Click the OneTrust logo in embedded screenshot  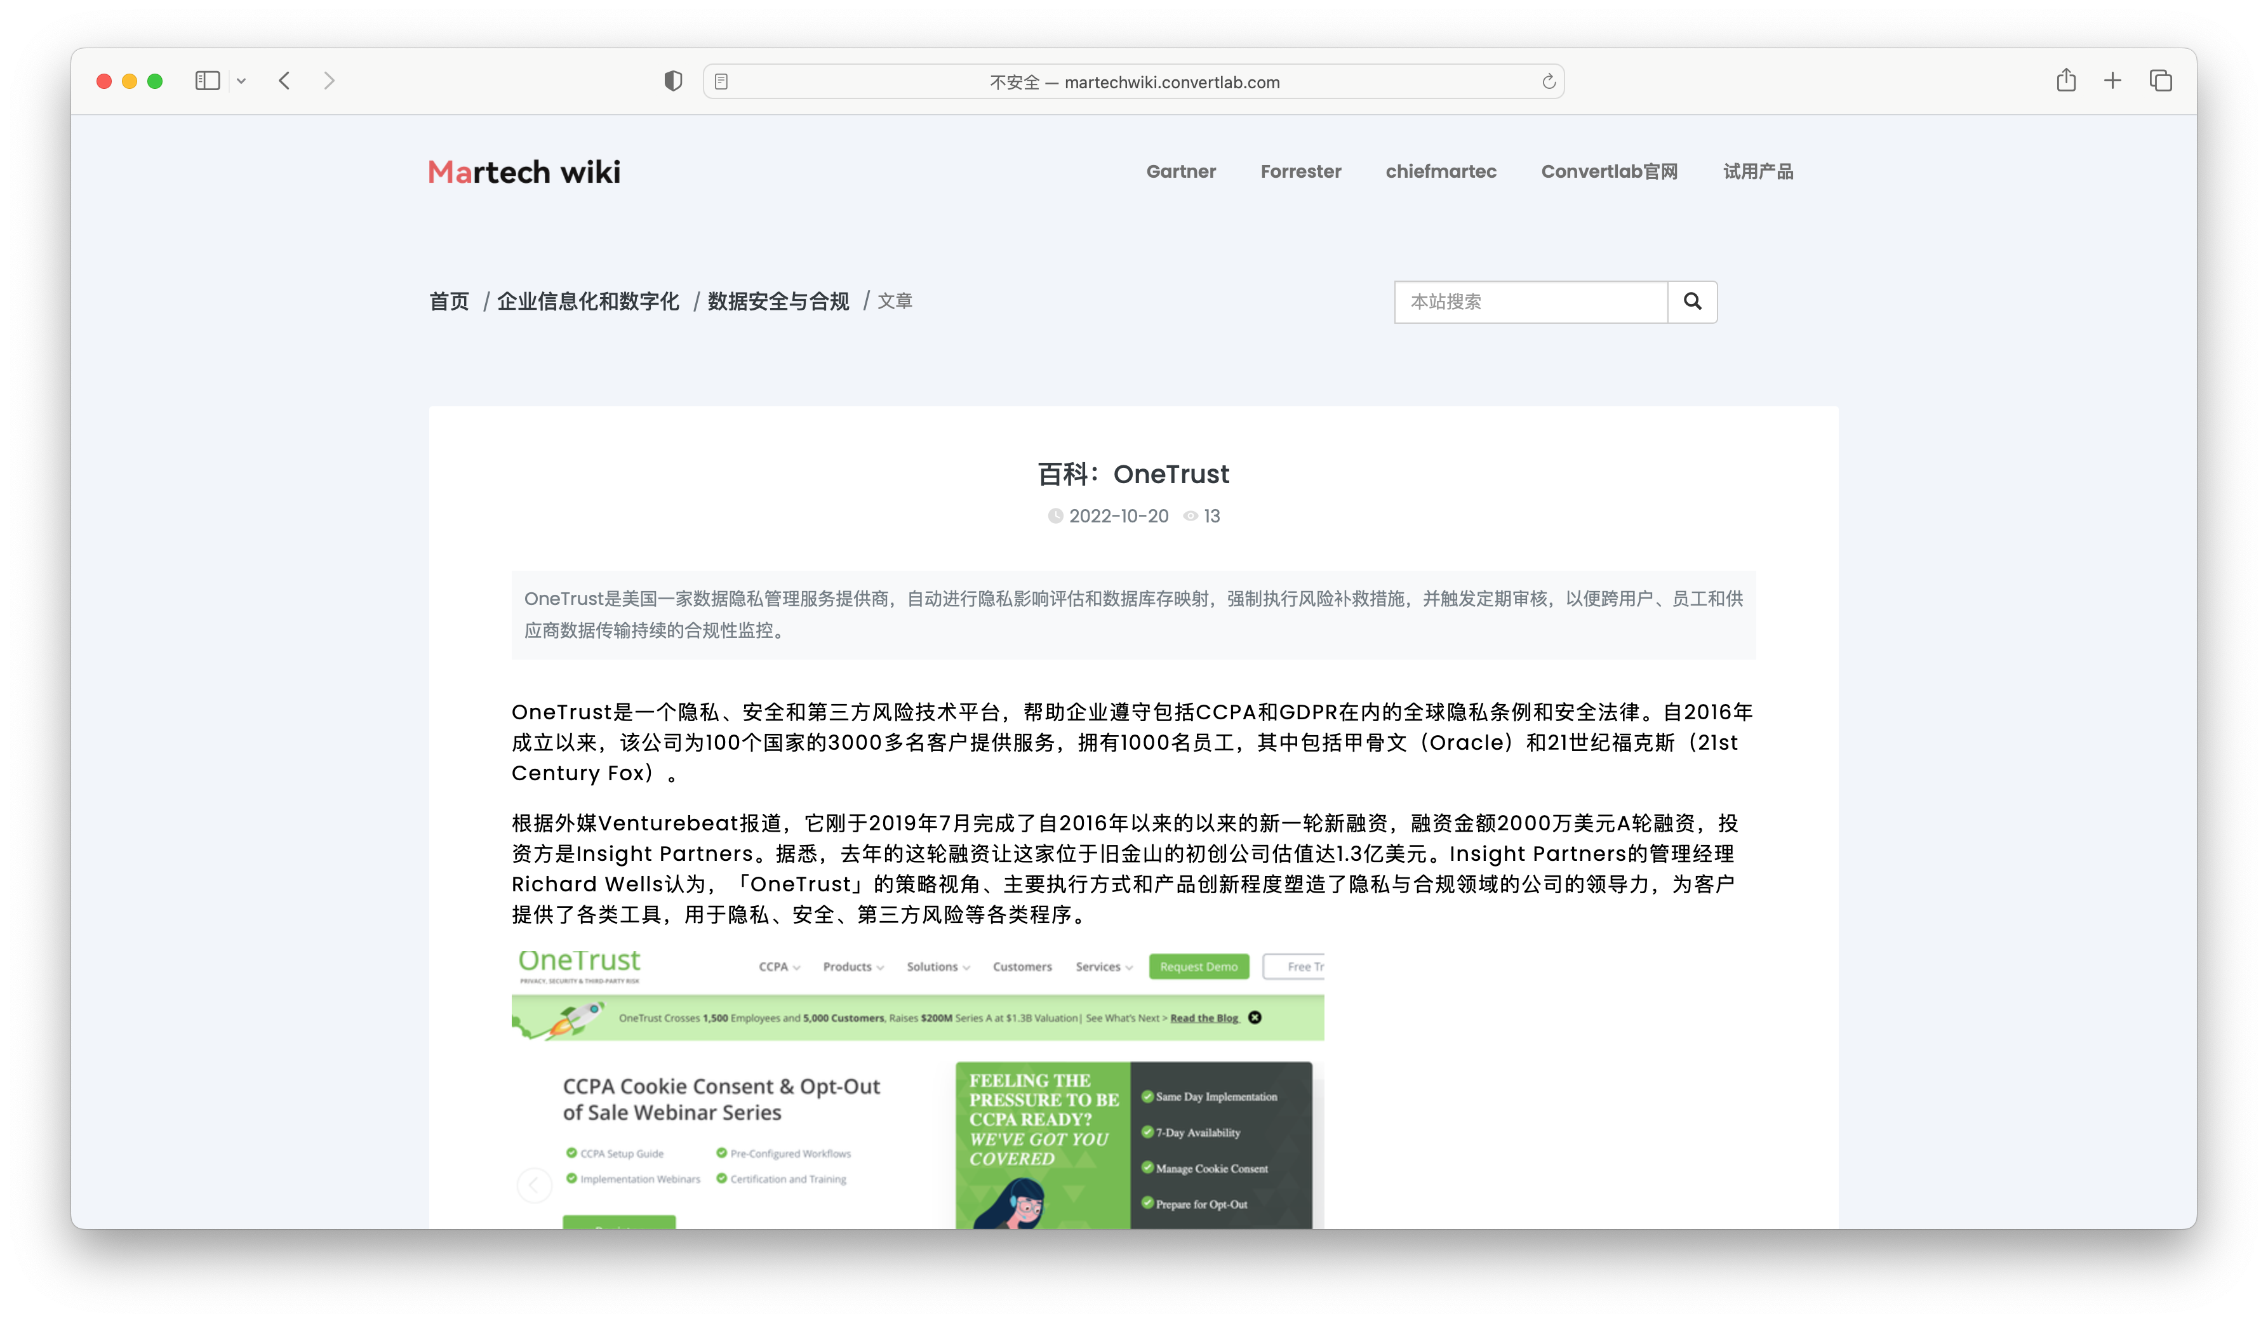[x=580, y=966]
